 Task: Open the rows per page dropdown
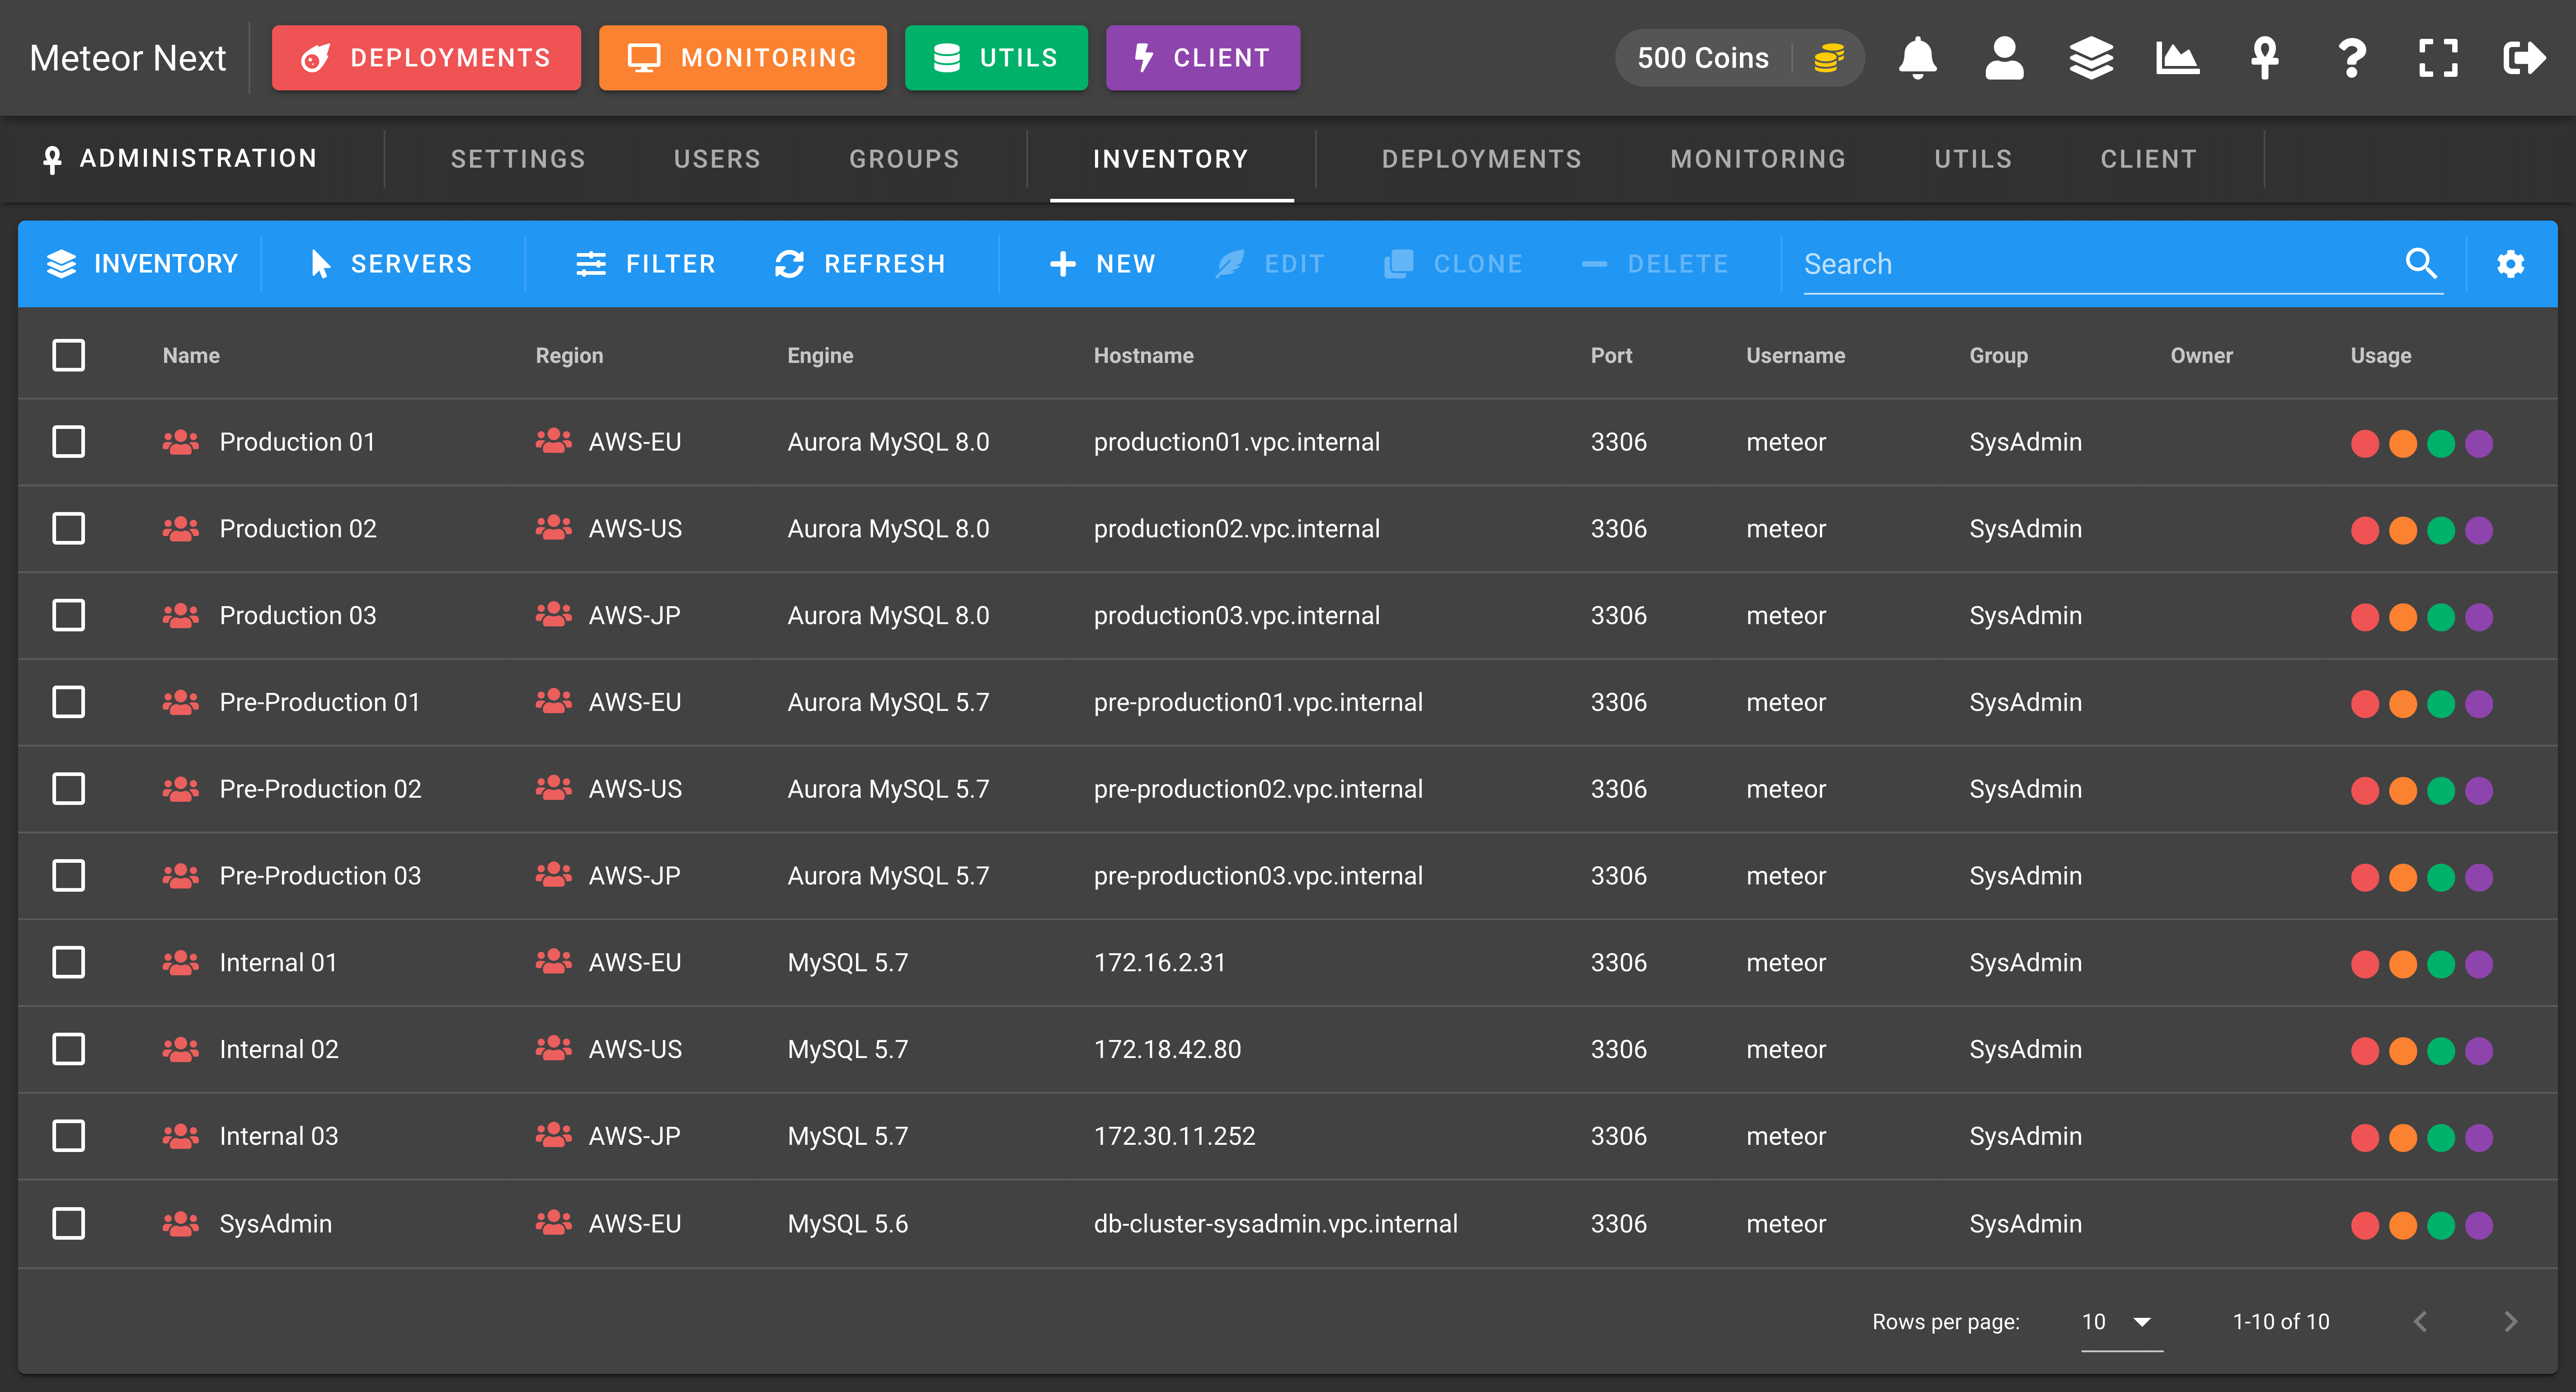pyautogui.click(x=2121, y=1322)
